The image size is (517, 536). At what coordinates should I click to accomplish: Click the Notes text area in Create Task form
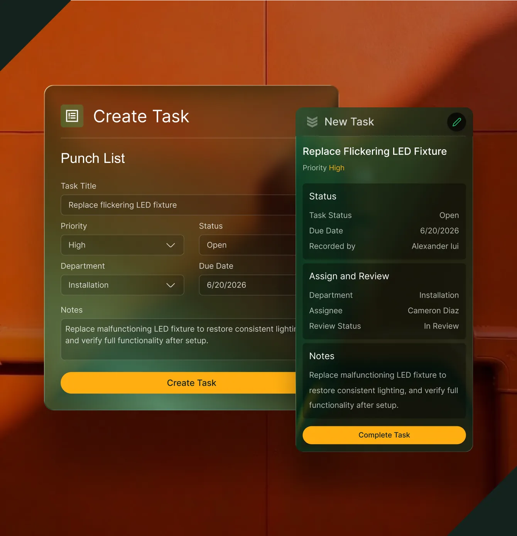(x=178, y=339)
